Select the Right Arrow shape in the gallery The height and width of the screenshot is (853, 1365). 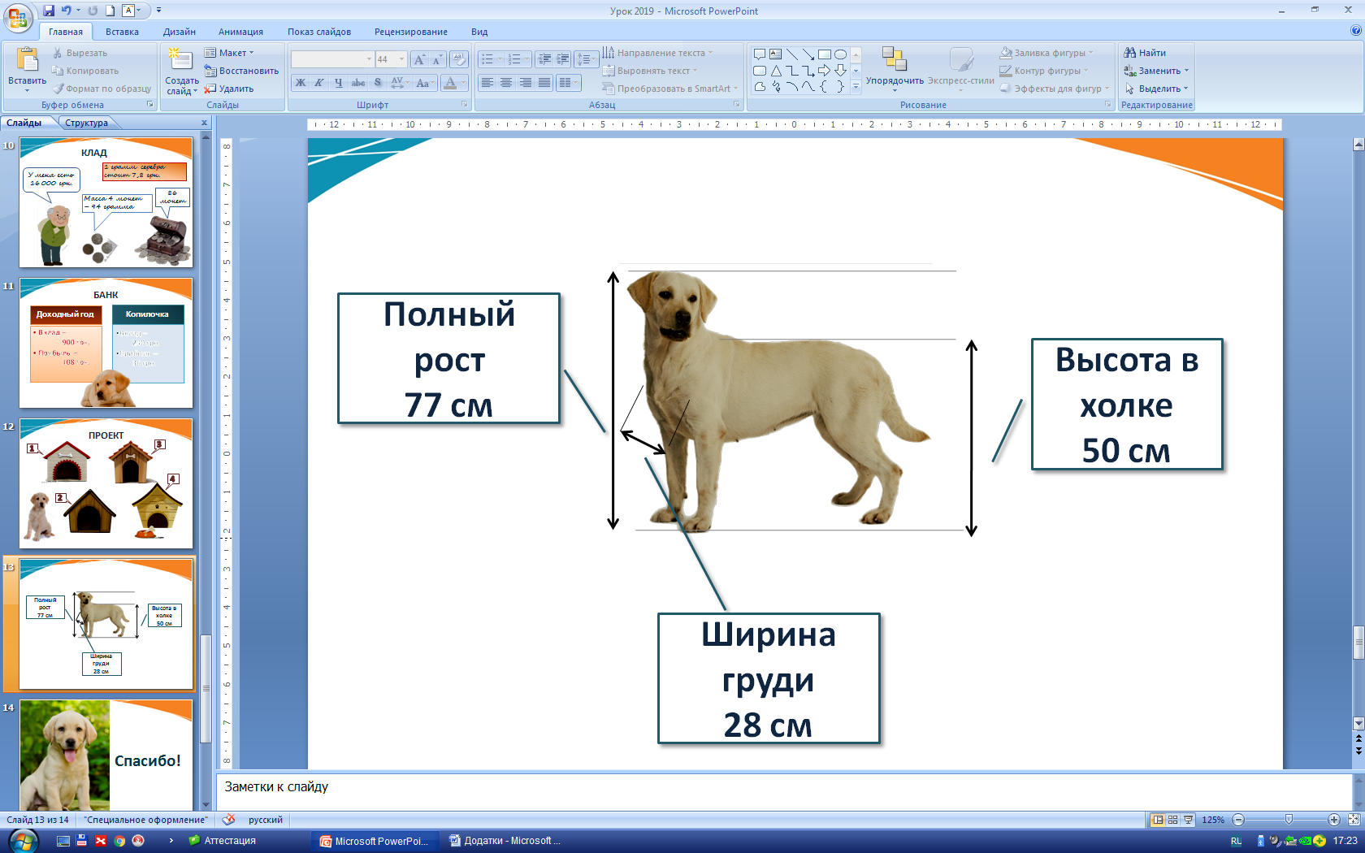tap(824, 71)
